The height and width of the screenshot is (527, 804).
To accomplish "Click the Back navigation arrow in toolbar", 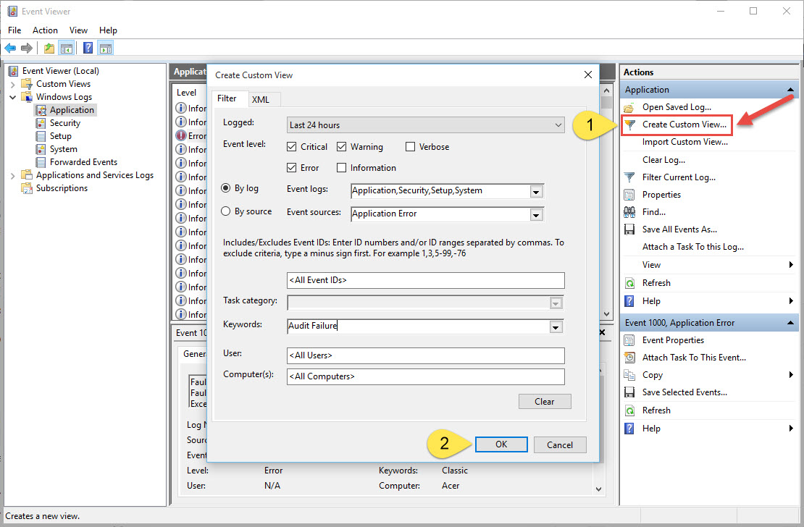I will pos(10,48).
